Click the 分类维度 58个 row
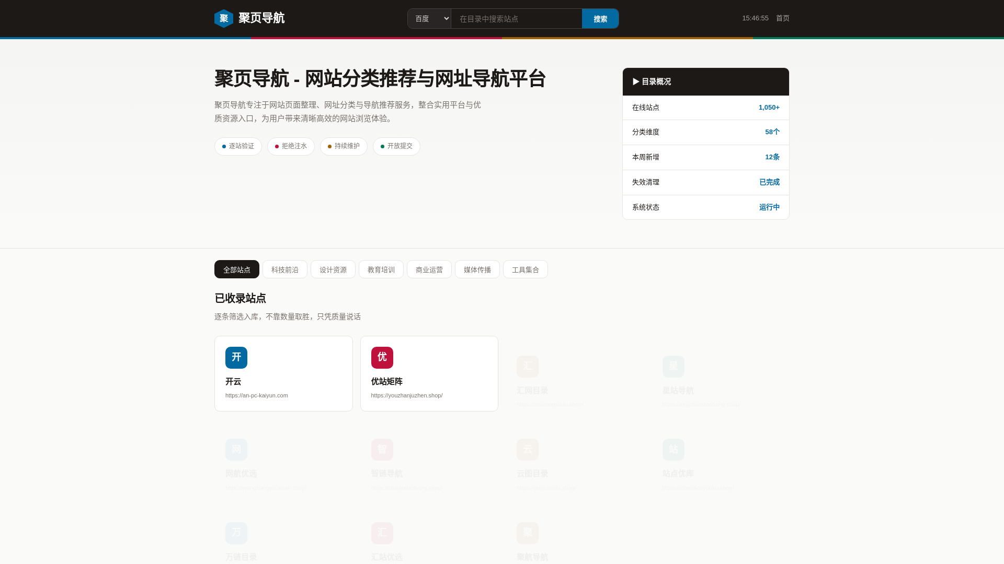1004x564 pixels. pyautogui.click(x=706, y=132)
